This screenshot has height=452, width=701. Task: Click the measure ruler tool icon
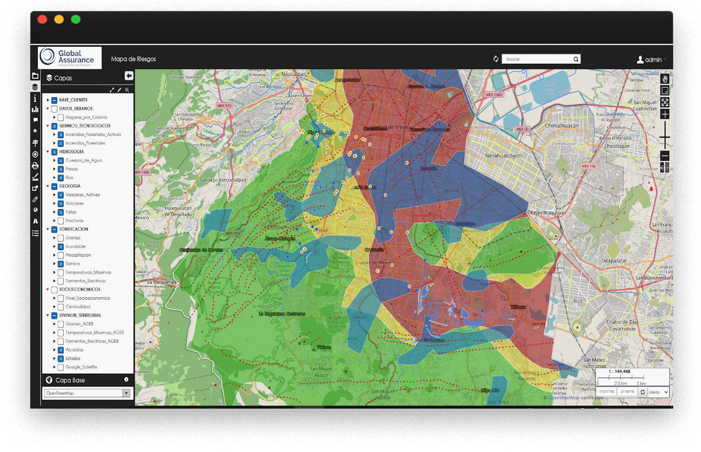click(x=35, y=177)
